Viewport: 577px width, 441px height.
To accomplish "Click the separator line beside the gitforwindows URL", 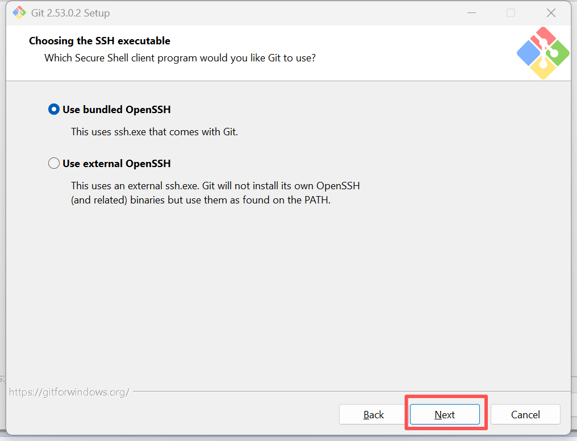I will point(352,392).
